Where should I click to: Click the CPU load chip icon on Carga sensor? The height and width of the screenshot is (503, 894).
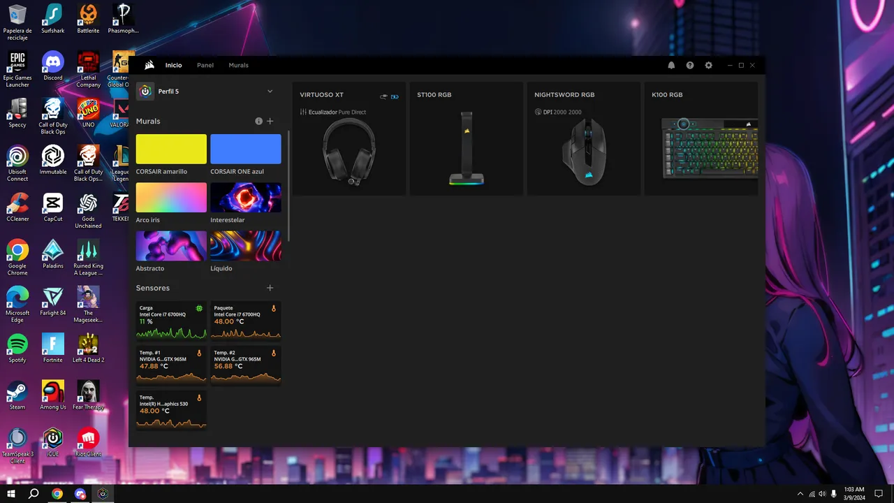[199, 308]
